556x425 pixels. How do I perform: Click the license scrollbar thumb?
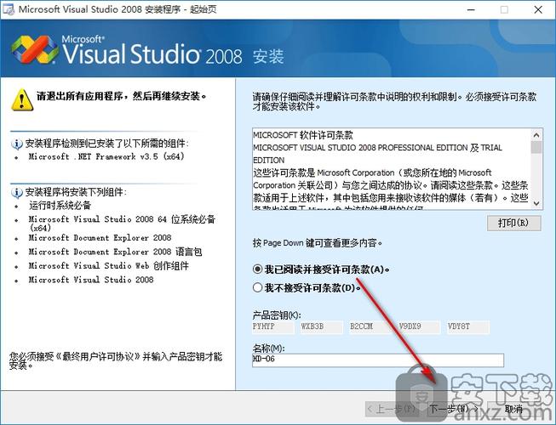[536, 147]
